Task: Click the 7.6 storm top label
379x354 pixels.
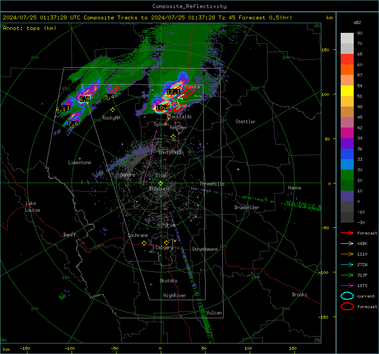Action: click(73, 124)
